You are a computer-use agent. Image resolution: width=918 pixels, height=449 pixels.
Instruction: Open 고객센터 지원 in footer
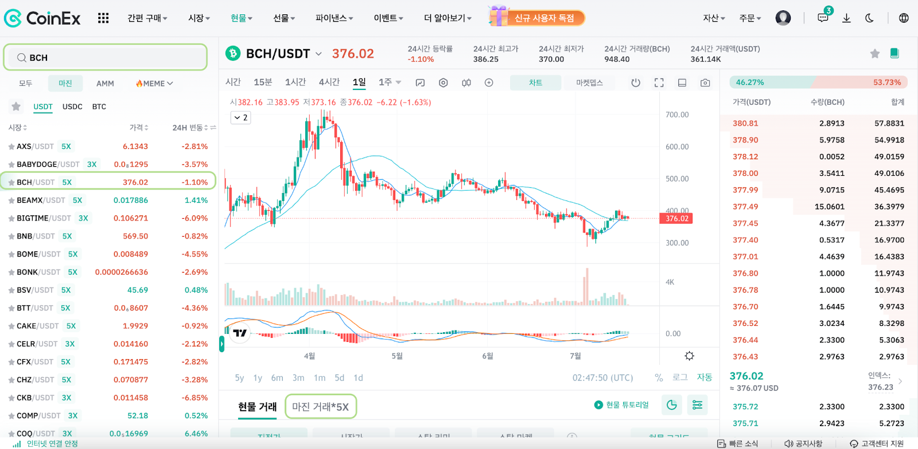point(877,443)
